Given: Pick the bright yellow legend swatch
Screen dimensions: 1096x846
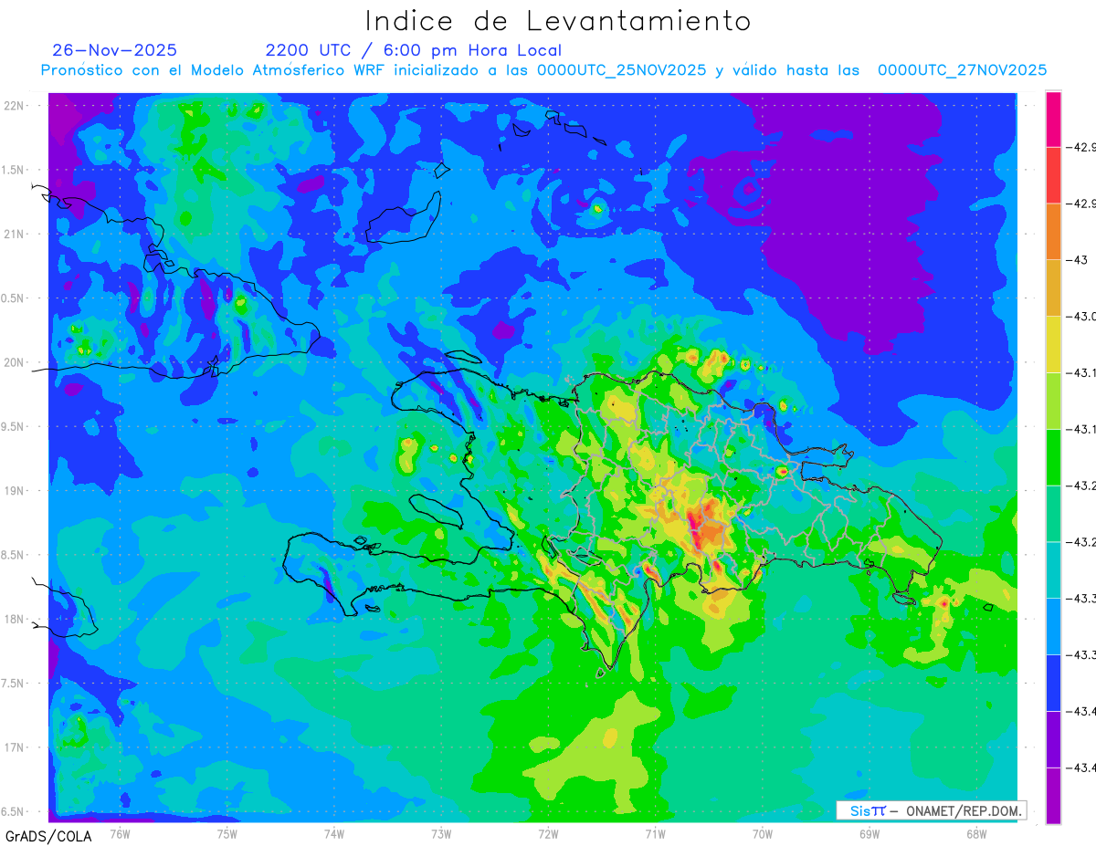Looking at the screenshot, I should pyautogui.click(x=1053, y=344).
